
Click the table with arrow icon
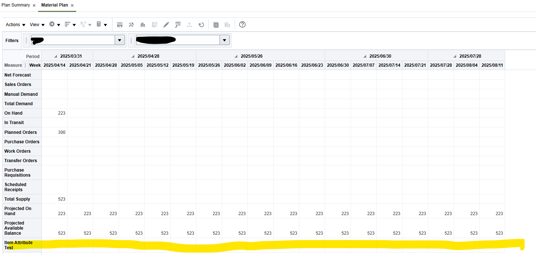coord(178,25)
